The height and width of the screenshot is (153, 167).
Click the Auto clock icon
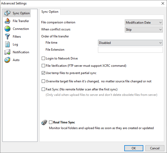(8, 60)
